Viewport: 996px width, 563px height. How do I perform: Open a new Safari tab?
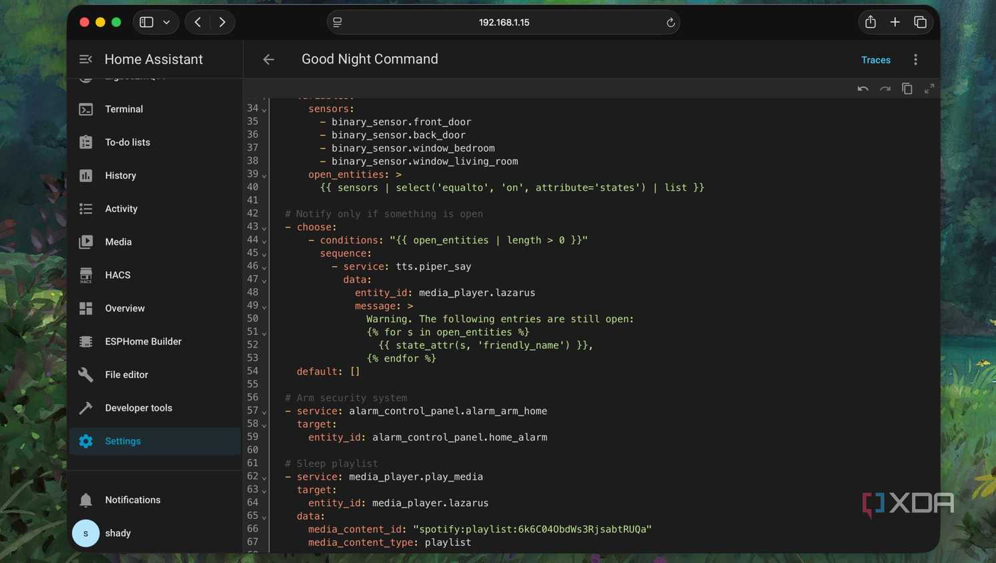tap(895, 22)
